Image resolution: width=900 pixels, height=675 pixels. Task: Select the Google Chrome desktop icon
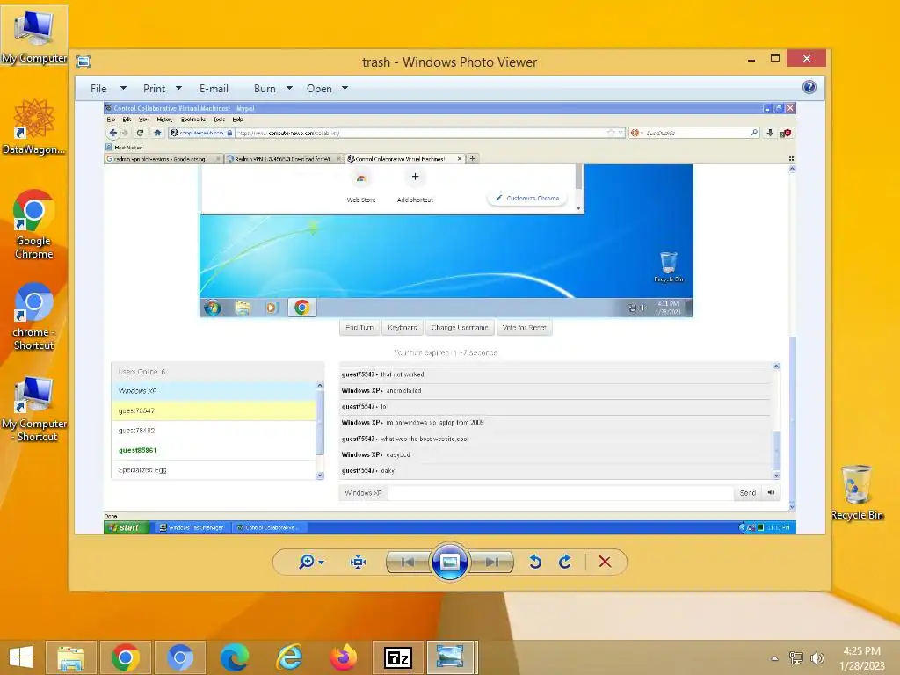pos(34,224)
